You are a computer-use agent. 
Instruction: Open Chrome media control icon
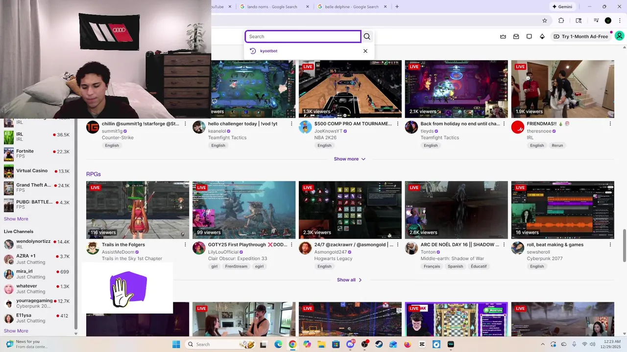(x=596, y=21)
